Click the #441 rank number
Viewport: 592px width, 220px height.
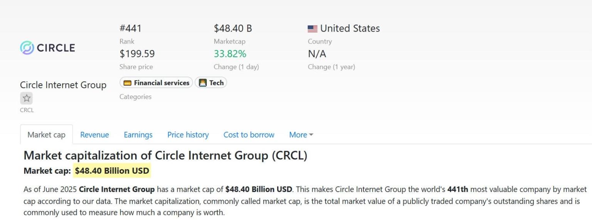coord(130,29)
